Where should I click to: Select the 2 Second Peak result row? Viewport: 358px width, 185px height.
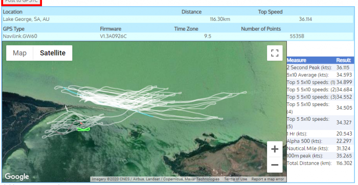(320, 68)
